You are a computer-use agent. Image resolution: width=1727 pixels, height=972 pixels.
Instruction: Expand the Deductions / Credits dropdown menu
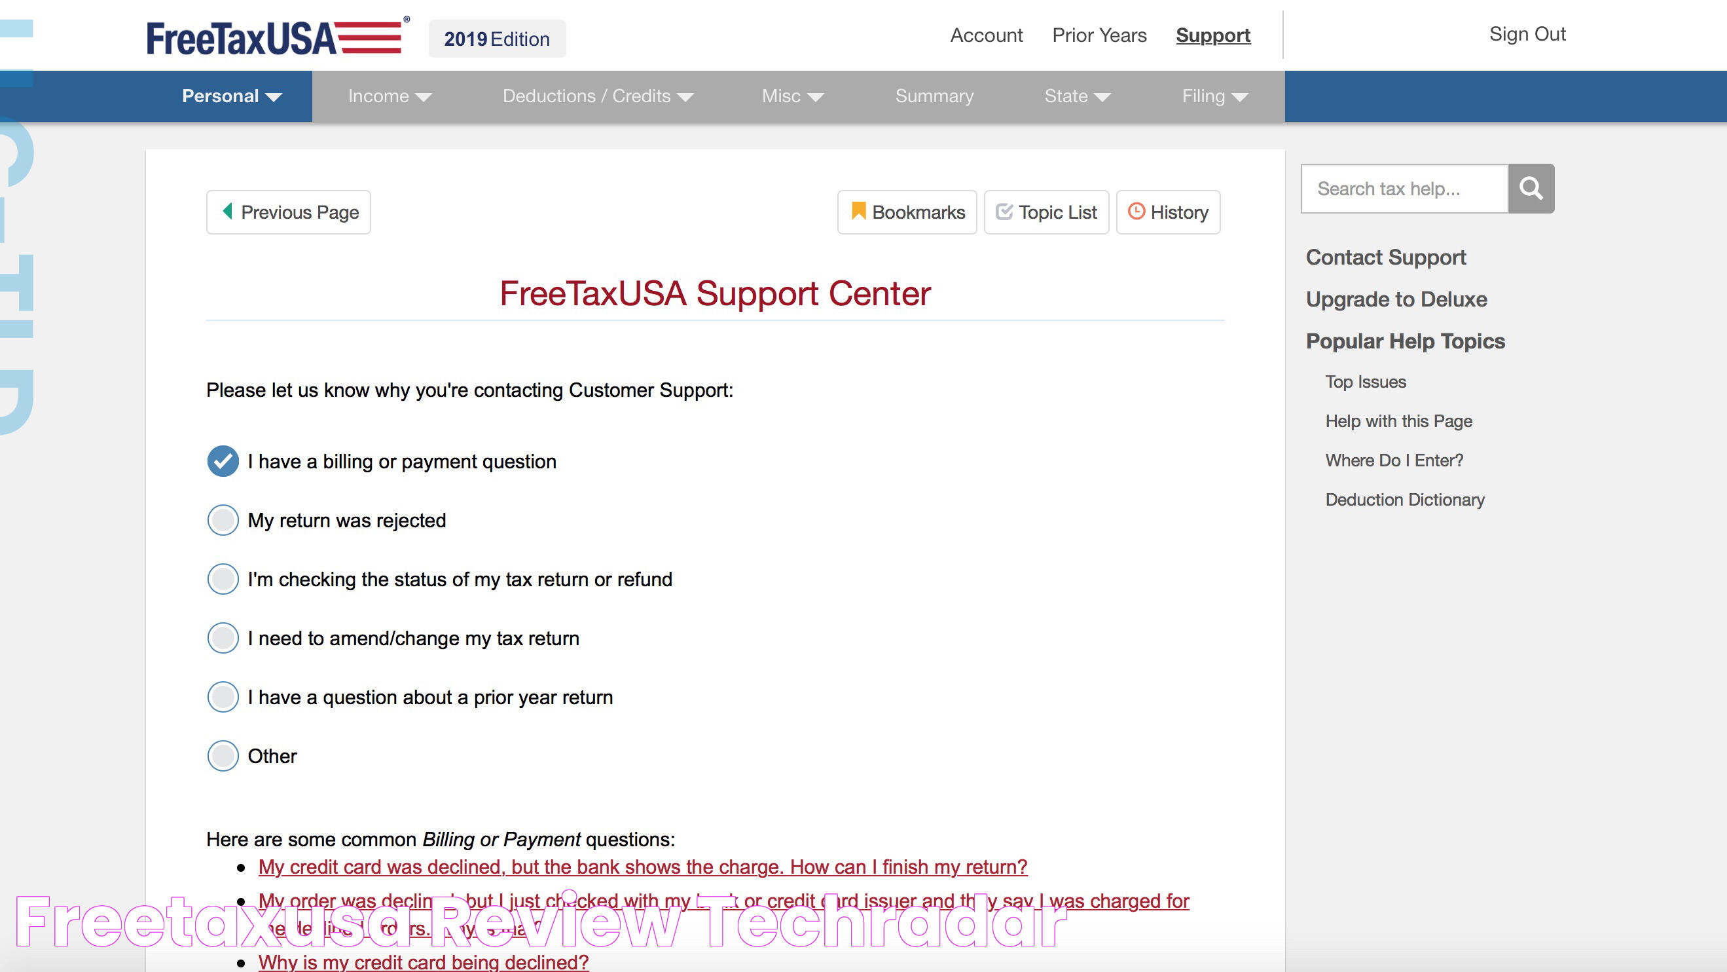tap(596, 96)
